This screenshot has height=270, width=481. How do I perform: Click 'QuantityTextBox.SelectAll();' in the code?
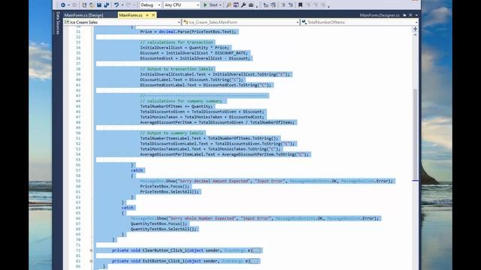click(164, 229)
